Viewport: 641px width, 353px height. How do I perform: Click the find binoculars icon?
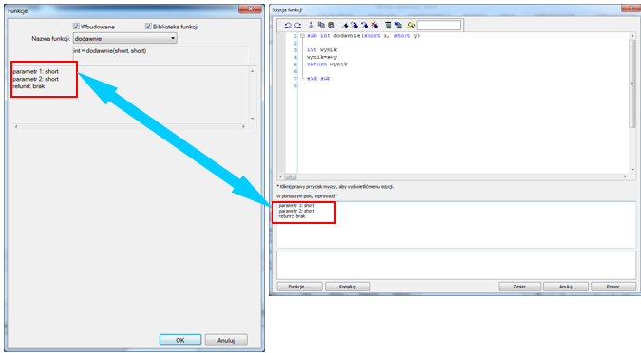[411, 26]
